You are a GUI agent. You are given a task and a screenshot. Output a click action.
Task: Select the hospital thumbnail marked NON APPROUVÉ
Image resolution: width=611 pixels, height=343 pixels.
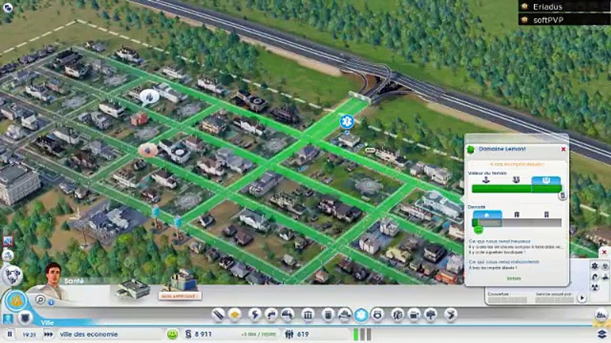[x=180, y=285]
